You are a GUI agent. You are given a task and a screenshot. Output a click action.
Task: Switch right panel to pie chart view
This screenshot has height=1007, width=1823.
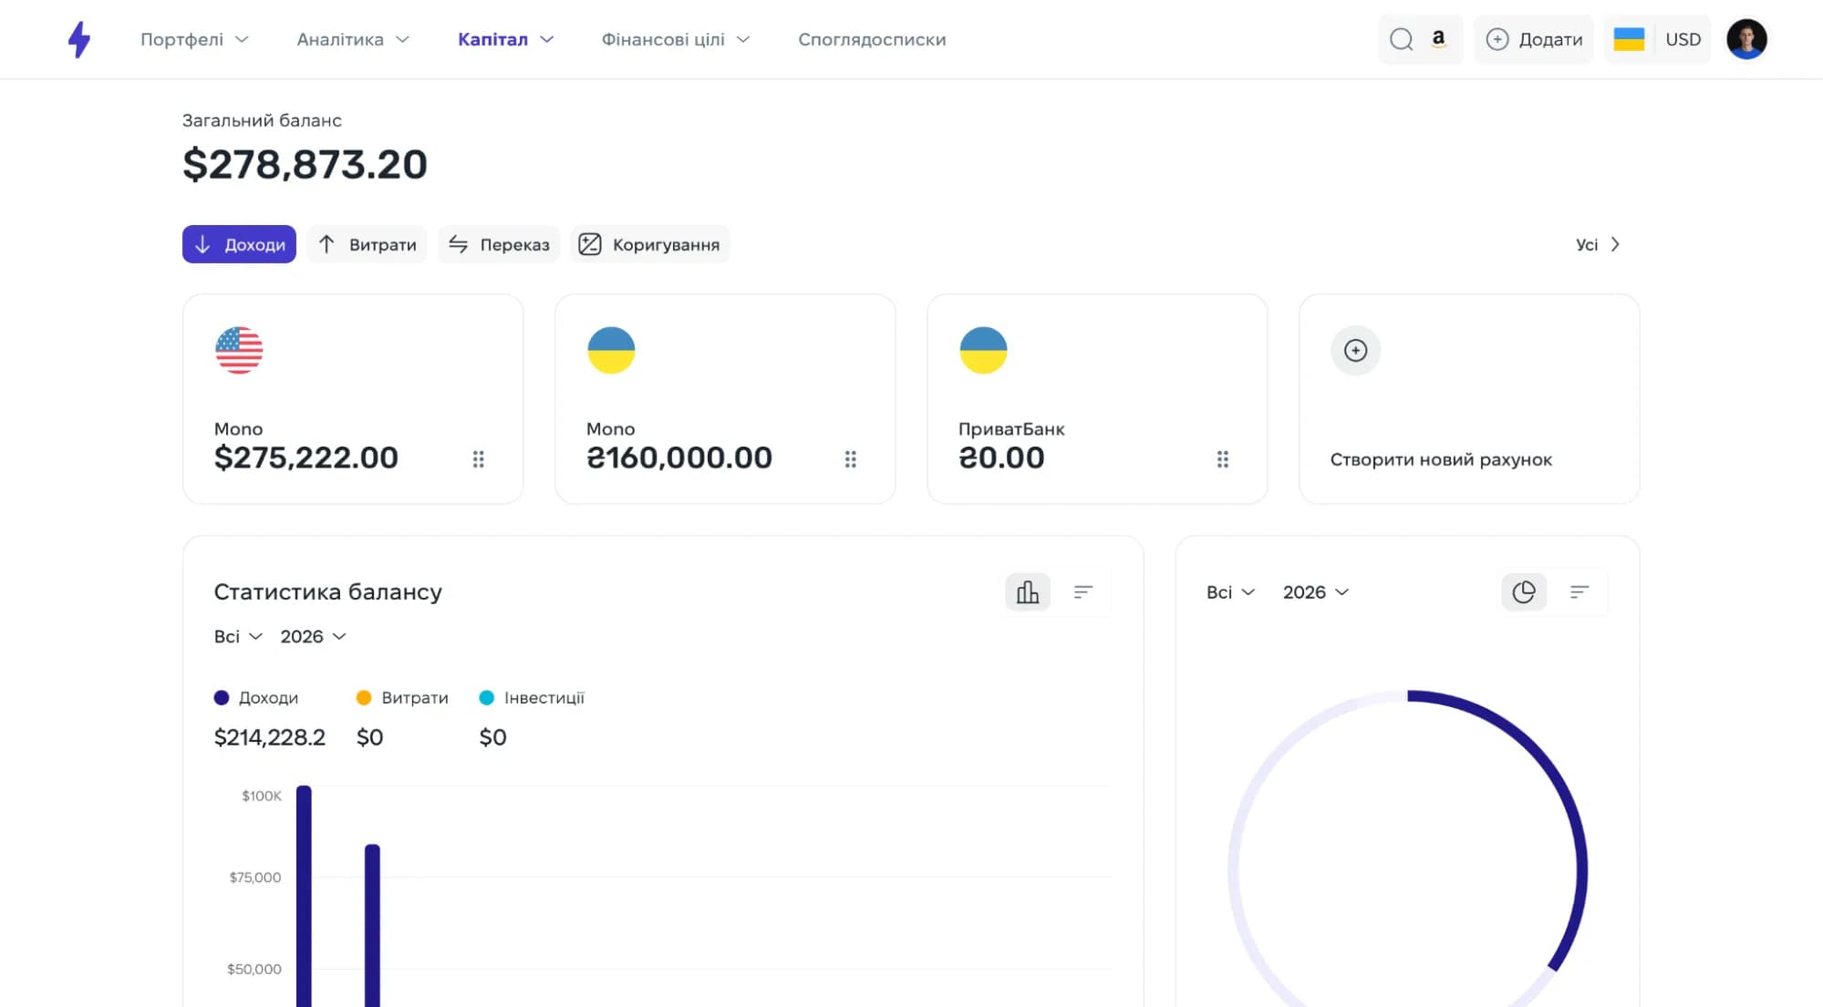pos(1524,592)
